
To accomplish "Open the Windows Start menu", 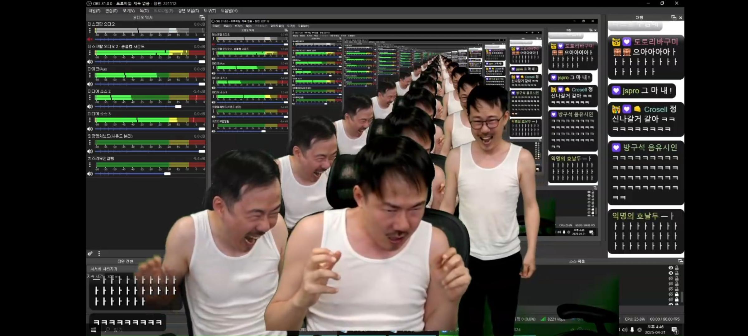I will (x=93, y=330).
